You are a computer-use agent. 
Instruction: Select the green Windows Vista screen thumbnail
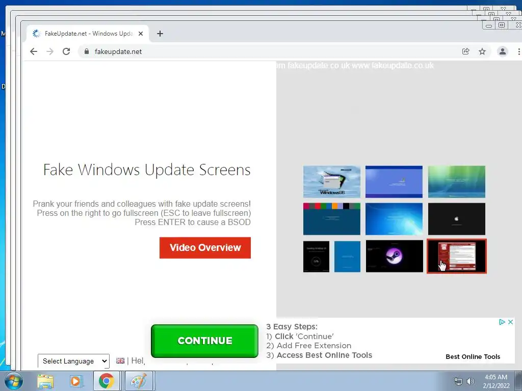456,182
